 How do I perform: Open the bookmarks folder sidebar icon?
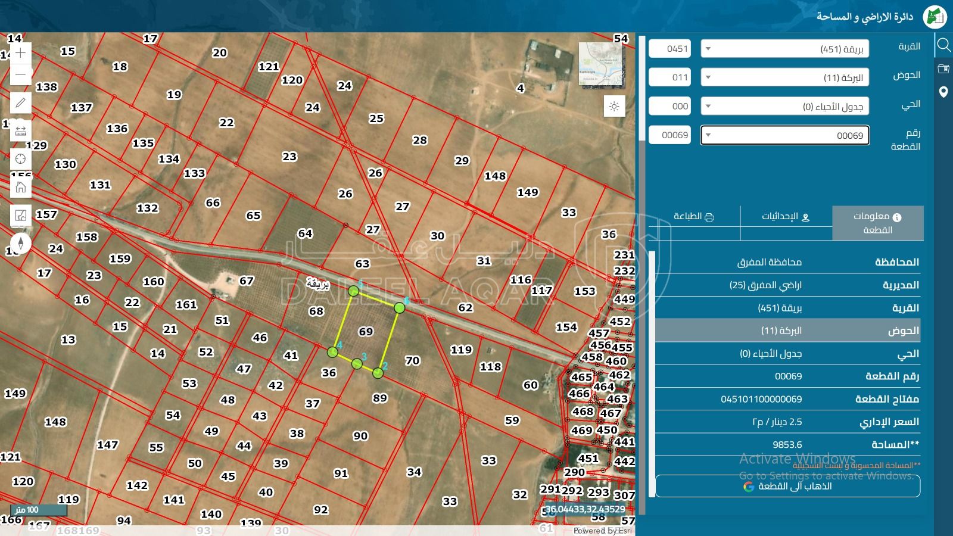point(943,69)
